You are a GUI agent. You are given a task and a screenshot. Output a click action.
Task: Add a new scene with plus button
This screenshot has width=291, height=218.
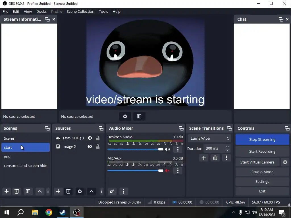click(7, 191)
